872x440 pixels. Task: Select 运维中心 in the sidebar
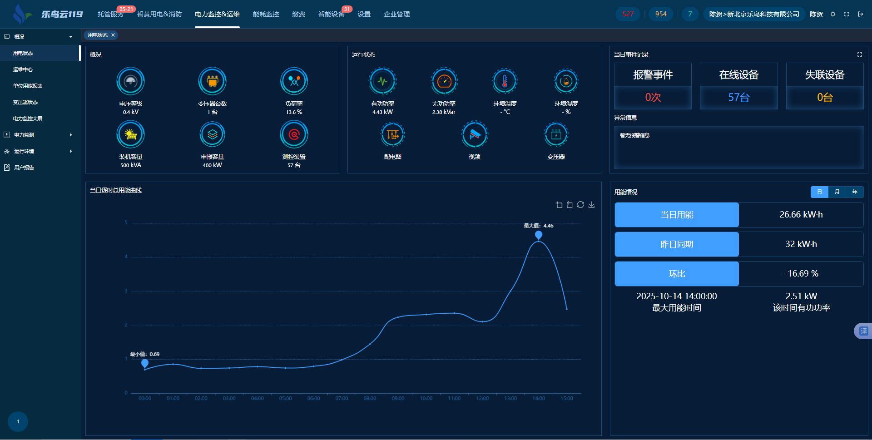click(23, 69)
